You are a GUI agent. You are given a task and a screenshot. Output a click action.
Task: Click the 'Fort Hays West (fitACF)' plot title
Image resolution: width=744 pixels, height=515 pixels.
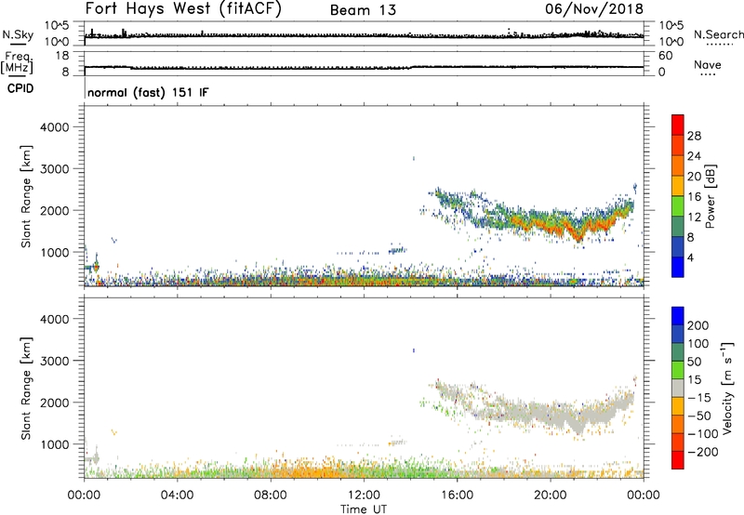tap(183, 9)
